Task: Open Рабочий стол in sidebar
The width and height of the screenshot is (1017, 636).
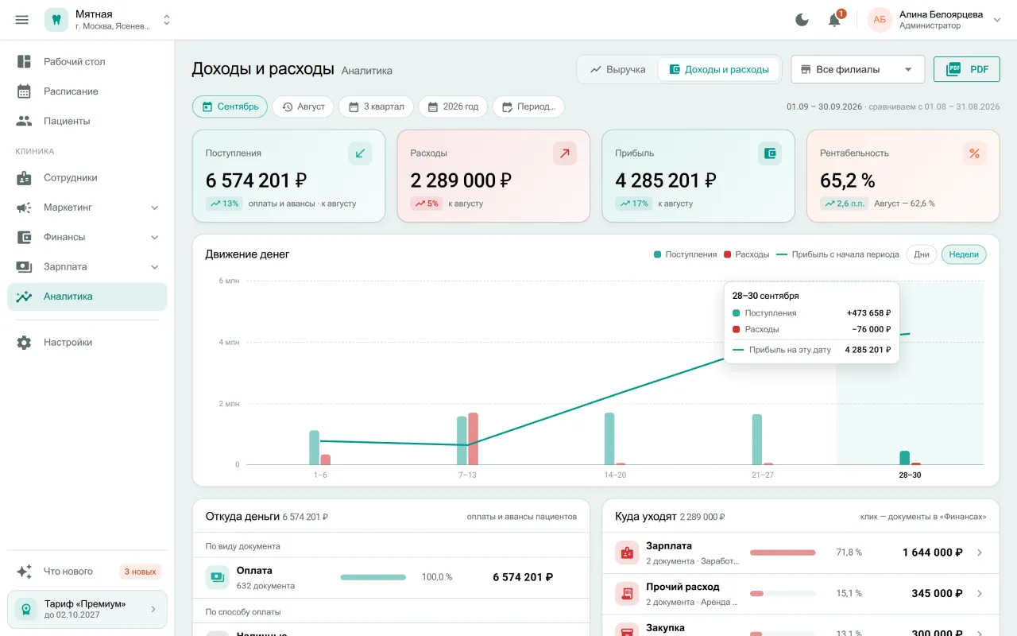Action: point(87,62)
